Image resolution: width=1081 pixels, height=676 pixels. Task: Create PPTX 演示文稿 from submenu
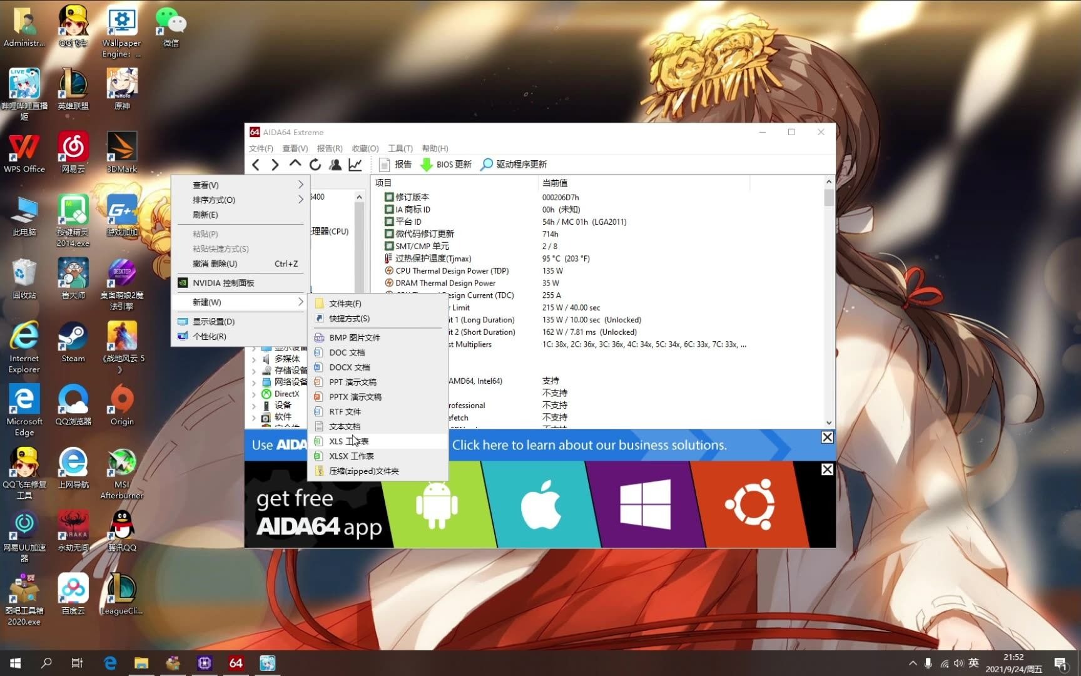click(x=378, y=397)
